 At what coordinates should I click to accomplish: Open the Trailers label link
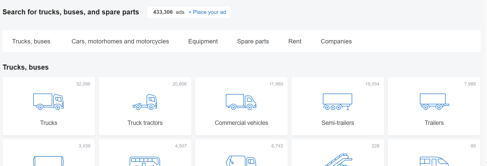pyautogui.click(x=434, y=123)
